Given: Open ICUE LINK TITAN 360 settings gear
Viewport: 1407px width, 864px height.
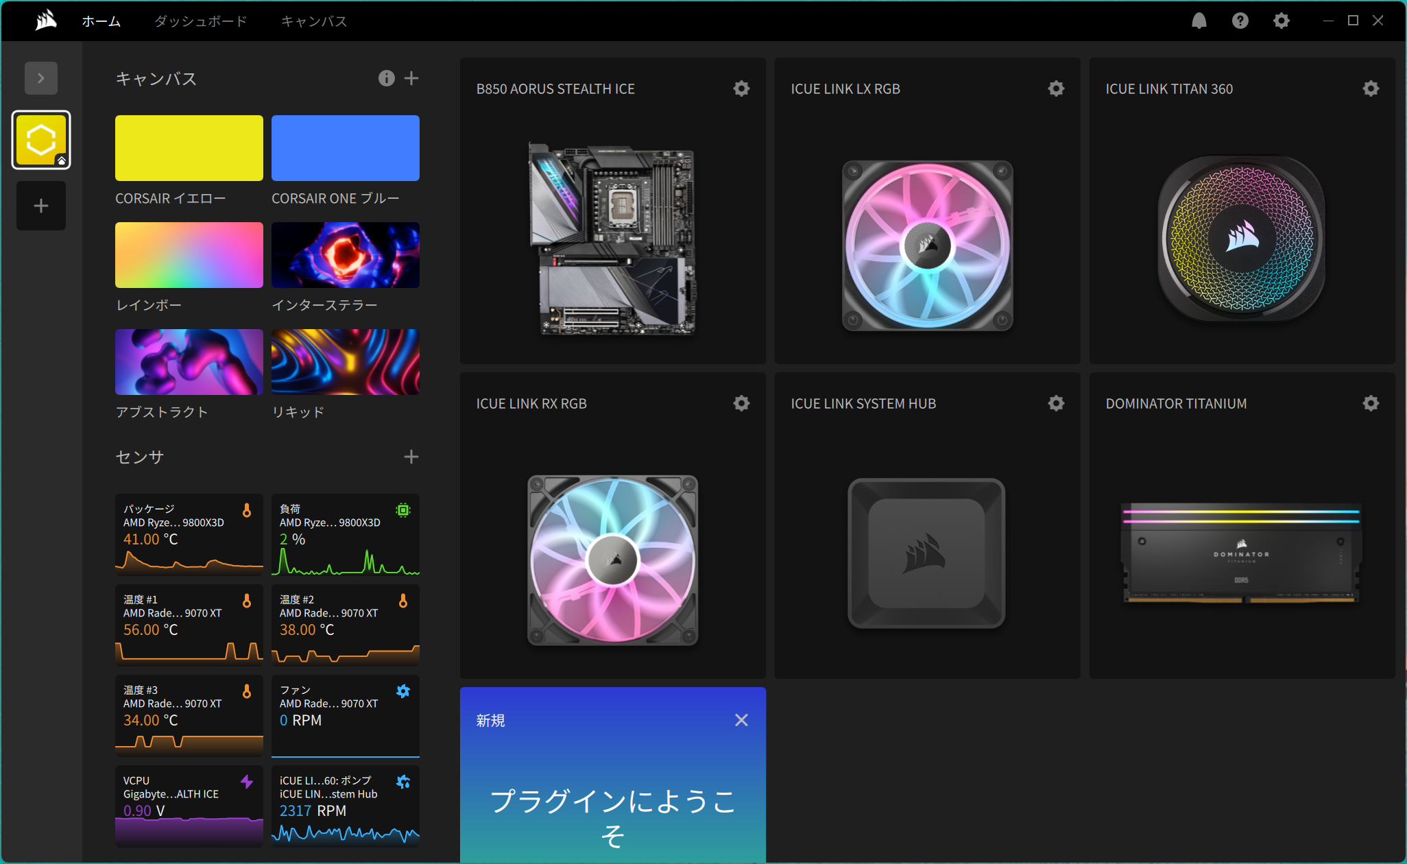Looking at the screenshot, I should pos(1371,88).
